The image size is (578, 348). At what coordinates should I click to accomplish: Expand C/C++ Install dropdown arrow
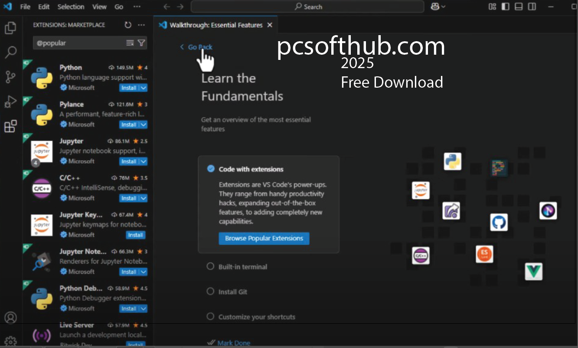point(144,198)
